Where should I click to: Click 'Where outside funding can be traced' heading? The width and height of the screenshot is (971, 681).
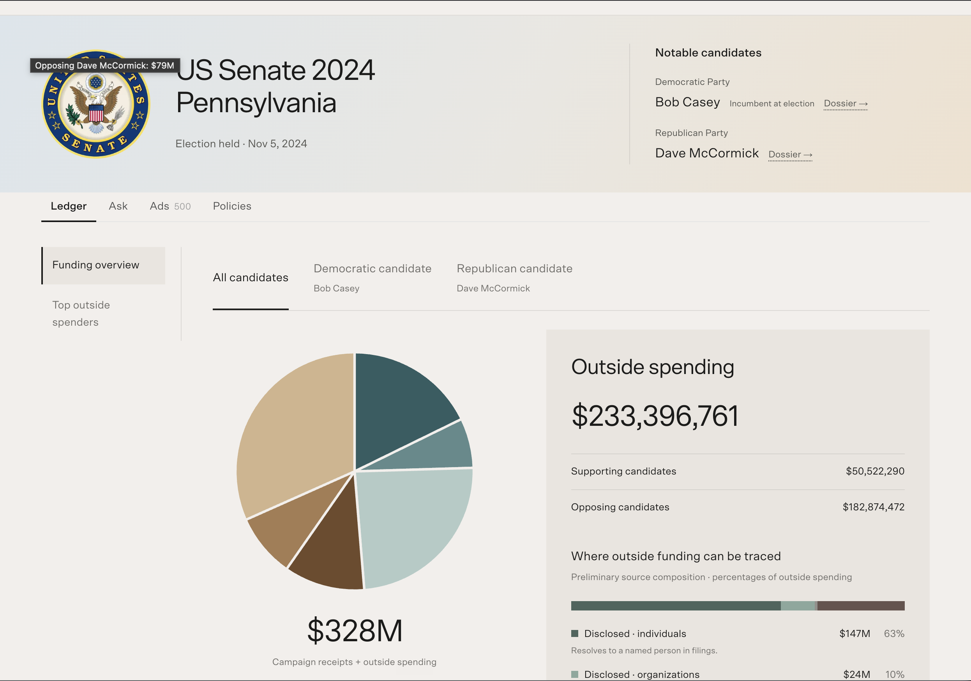676,556
